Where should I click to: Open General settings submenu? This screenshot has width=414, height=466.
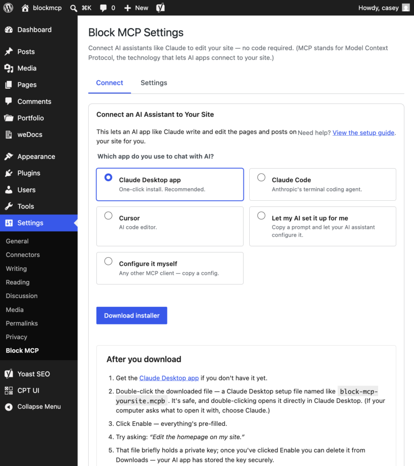tap(17, 241)
